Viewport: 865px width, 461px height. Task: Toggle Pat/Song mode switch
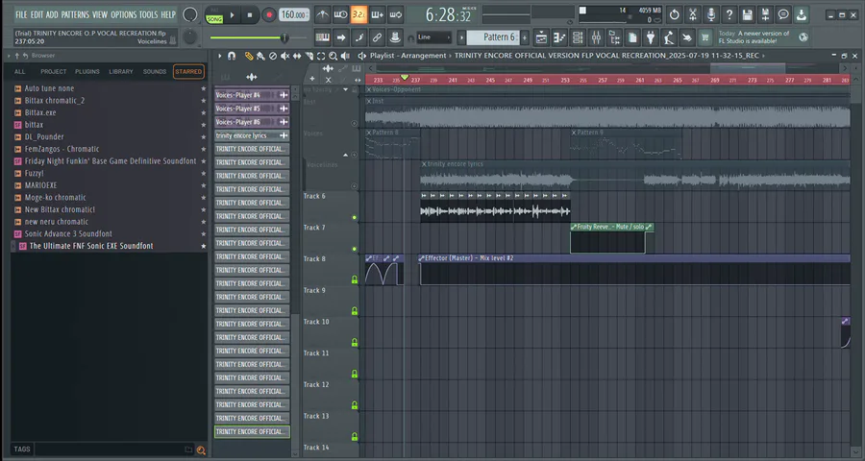tap(214, 15)
